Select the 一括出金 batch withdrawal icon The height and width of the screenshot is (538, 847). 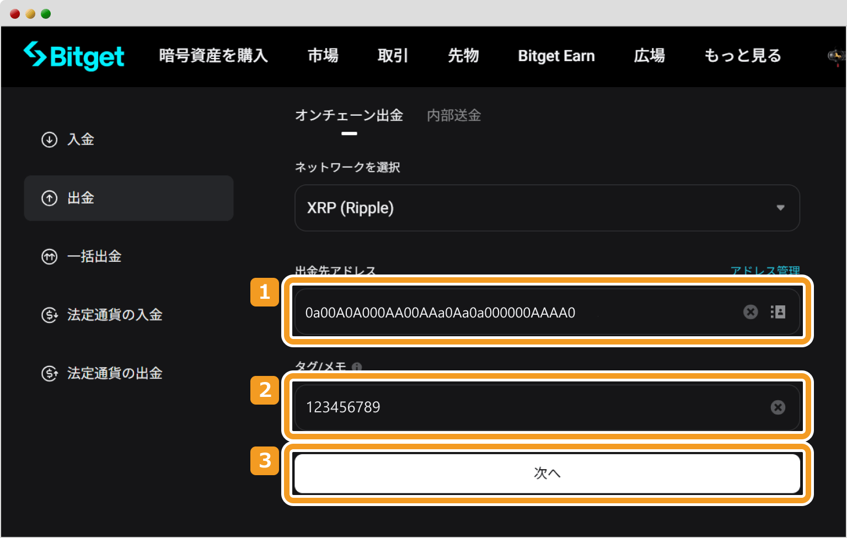(49, 256)
